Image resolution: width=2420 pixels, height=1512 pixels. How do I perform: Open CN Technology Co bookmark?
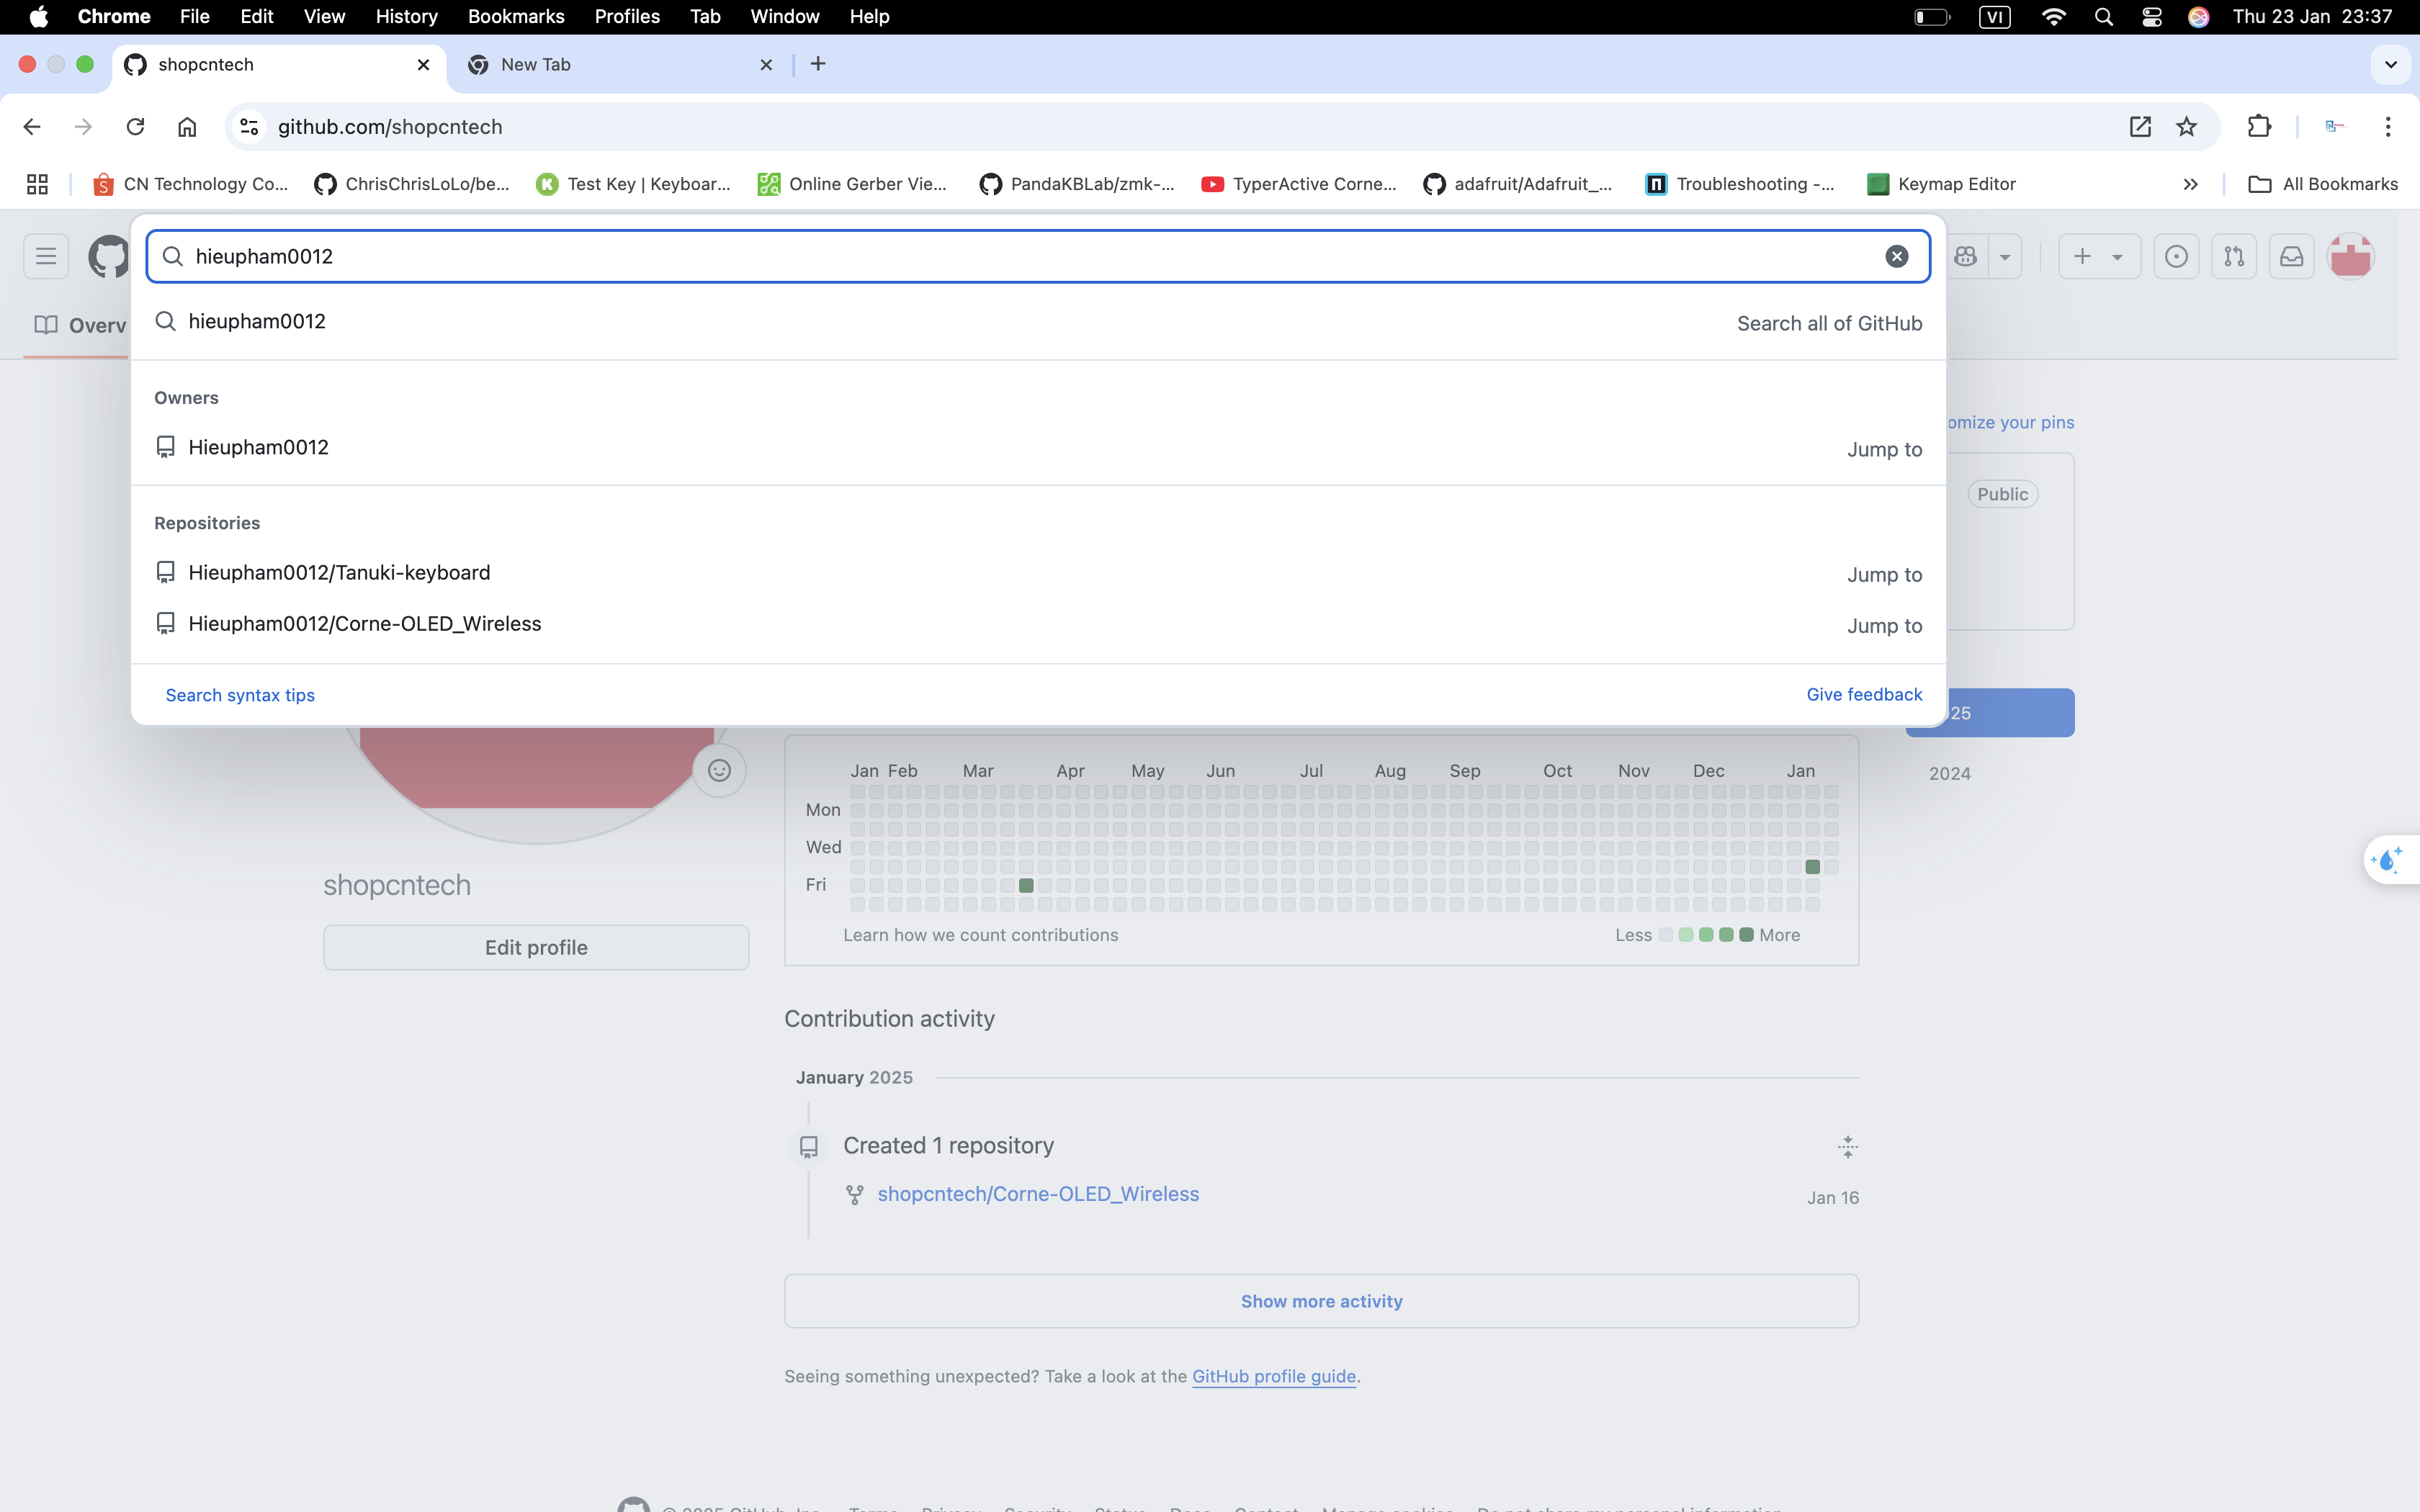point(190,184)
